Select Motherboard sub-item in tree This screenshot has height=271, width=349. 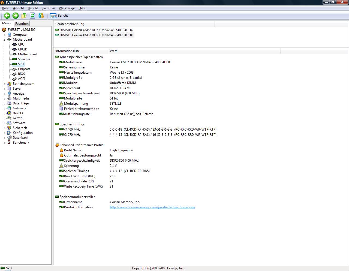[x=28, y=54]
